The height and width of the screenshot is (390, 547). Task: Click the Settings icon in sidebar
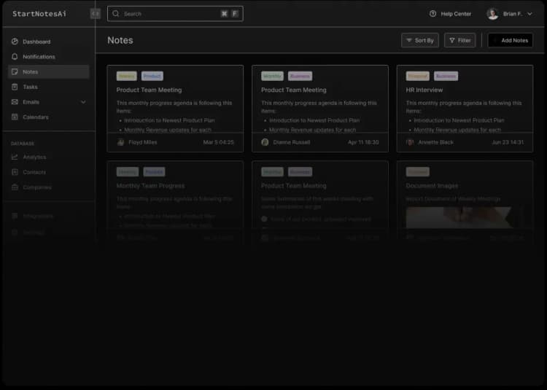15,232
